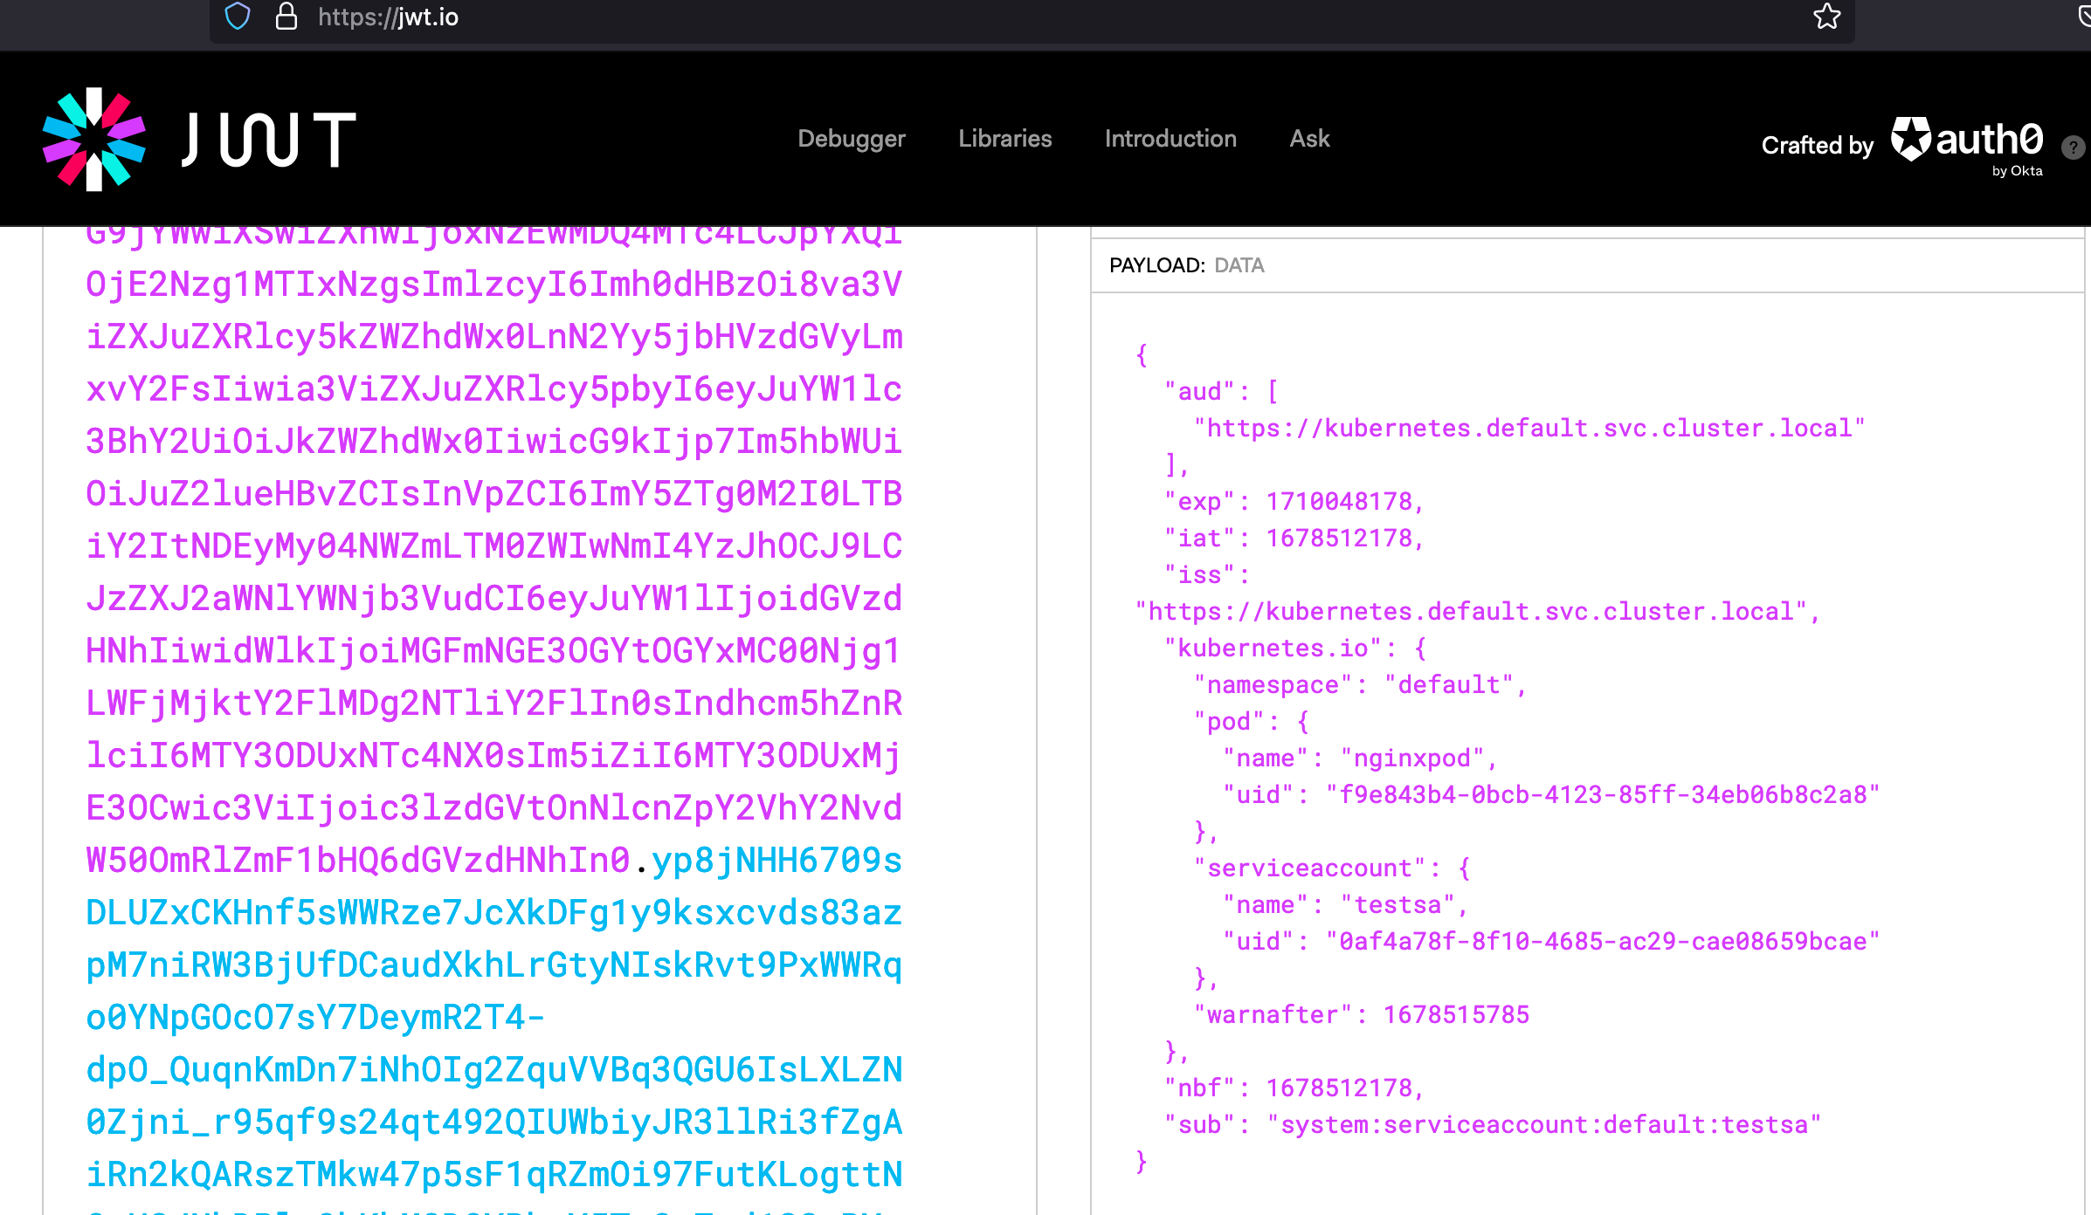The width and height of the screenshot is (2091, 1215).
Task: Go to the Libraries page
Action: 1004,139
